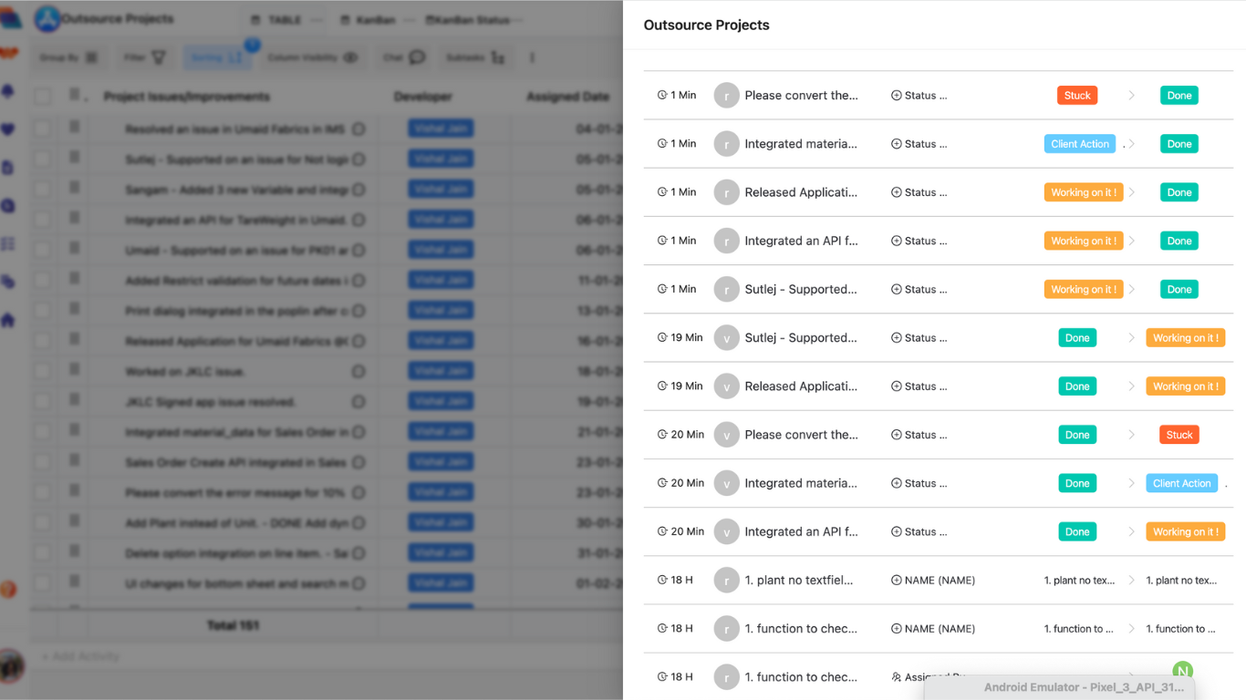Click the Filter funnel icon
This screenshot has width=1246, height=700.
(x=158, y=57)
